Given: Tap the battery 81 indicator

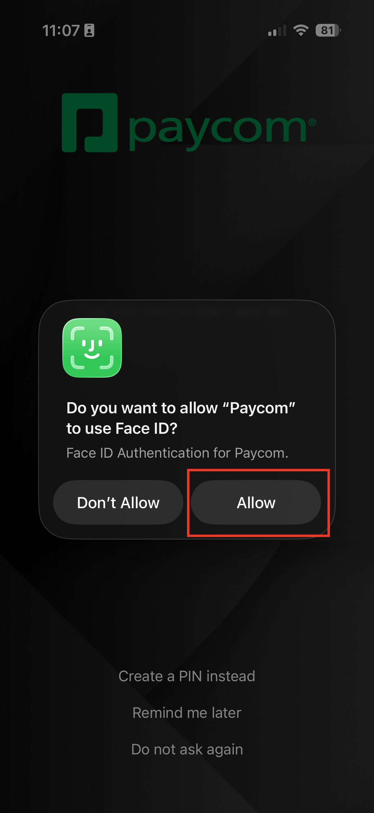Looking at the screenshot, I should pyautogui.click(x=328, y=30).
